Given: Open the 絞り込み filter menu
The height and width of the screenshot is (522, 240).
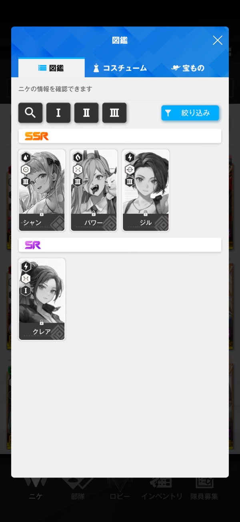Looking at the screenshot, I should [190, 113].
